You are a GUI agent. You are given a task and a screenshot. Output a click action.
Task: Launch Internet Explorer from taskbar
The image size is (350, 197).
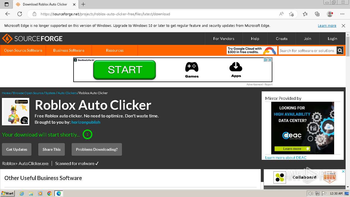[22, 193]
